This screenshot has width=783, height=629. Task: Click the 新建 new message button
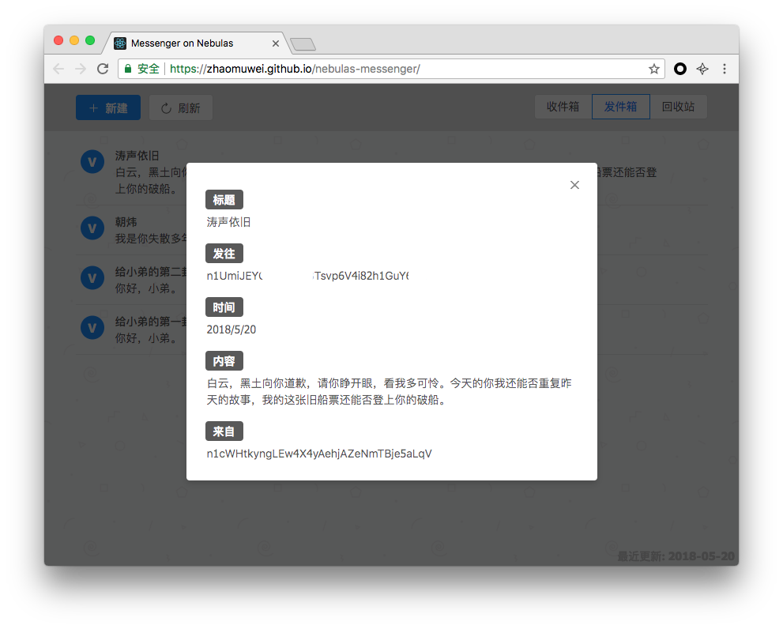[x=108, y=108]
